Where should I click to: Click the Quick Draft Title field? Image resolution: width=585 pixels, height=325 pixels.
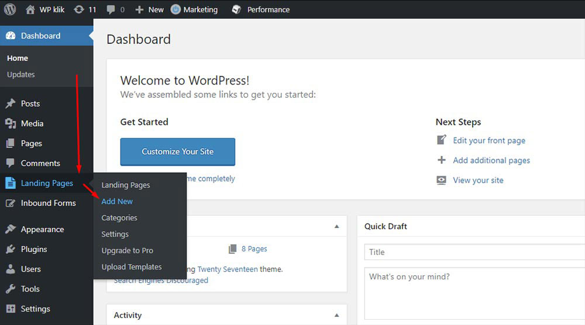click(x=474, y=252)
